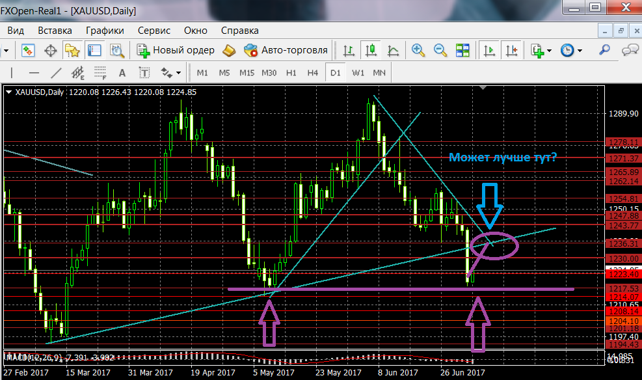Image resolution: width=642 pixels, height=380 pixels.
Task: Select the text label T tool
Action: coord(144,74)
